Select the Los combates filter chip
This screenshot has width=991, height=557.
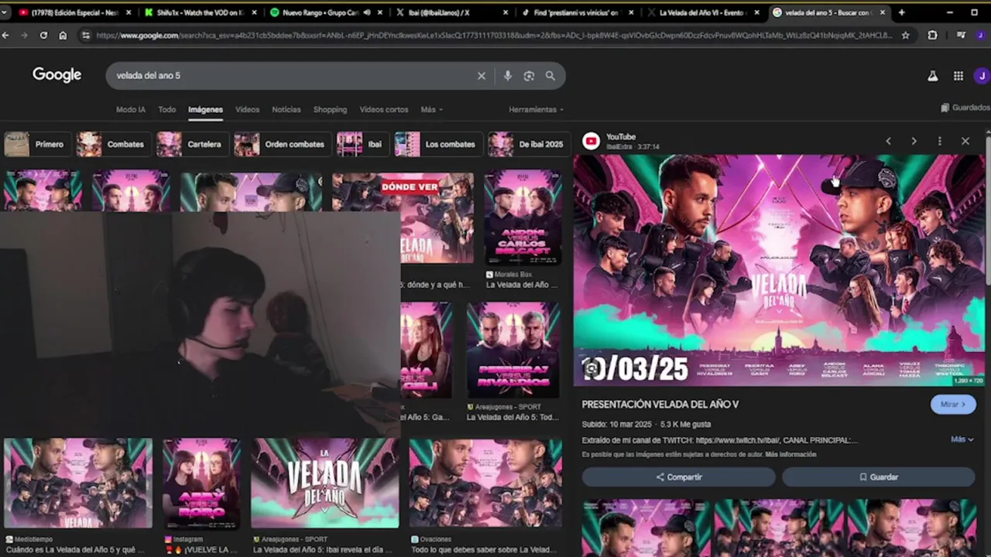(x=438, y=144)
